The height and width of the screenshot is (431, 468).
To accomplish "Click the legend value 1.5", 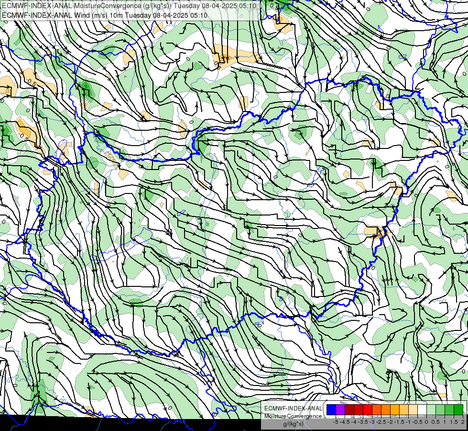I will pos(454,422).
